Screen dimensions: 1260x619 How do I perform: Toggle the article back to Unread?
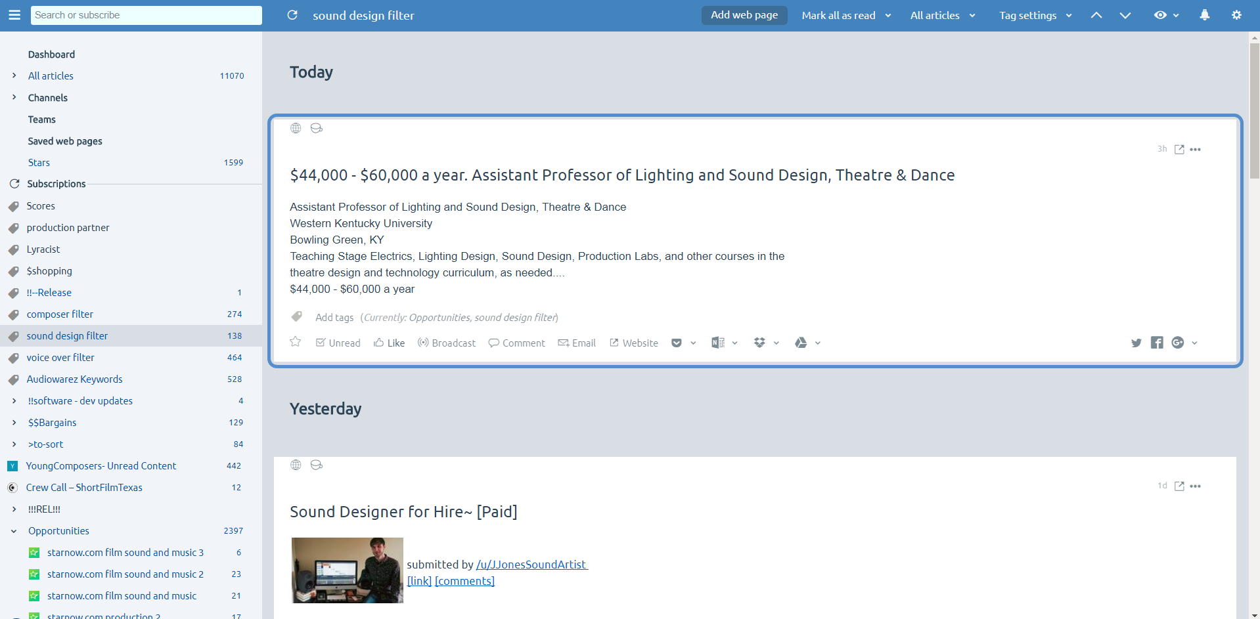[x=338, y=343]
